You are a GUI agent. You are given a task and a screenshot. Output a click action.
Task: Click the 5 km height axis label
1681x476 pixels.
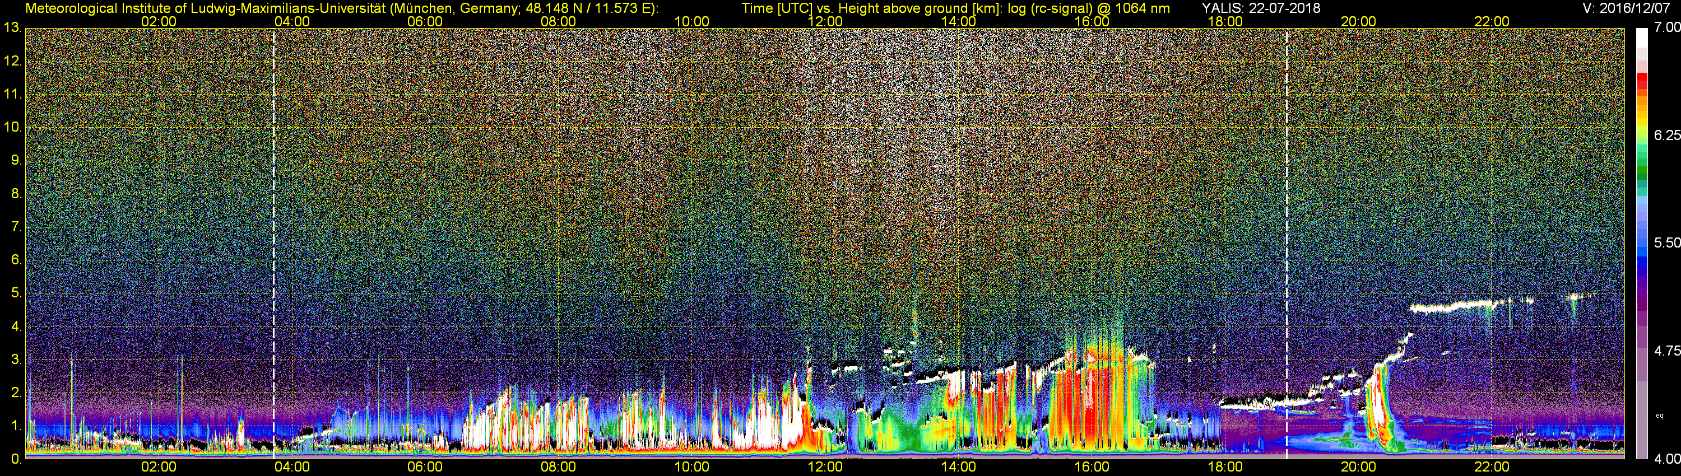[x=16, y=293]
